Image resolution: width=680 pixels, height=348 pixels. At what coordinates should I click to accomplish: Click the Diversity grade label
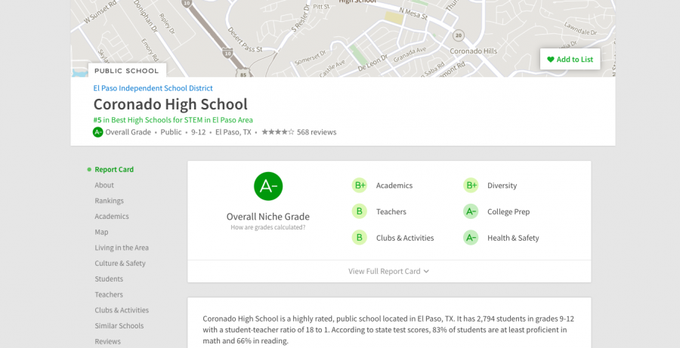pos(502,186)
